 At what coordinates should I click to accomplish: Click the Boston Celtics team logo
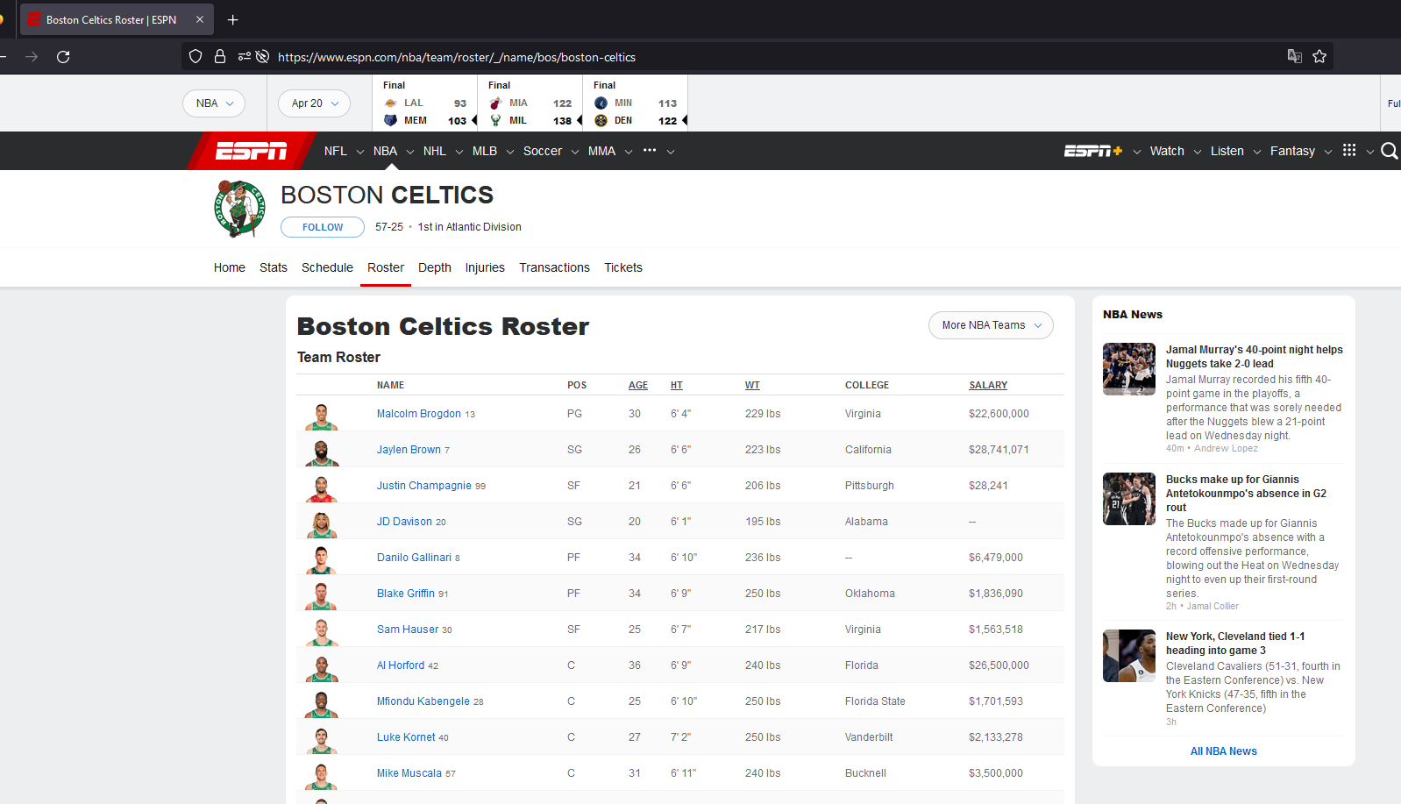tap(239, 209)
